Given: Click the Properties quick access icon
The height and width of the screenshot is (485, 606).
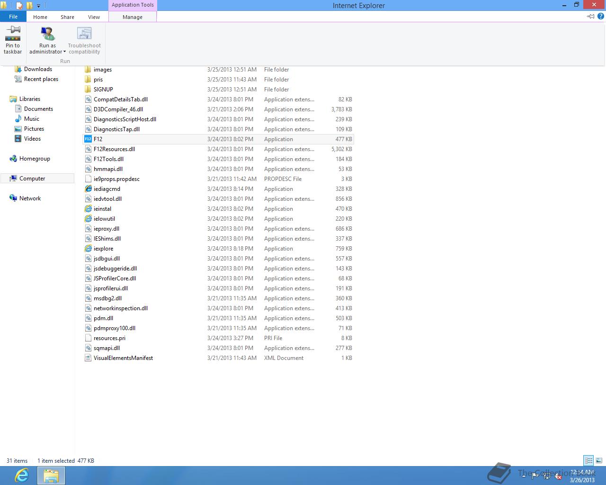Looking at the screenshot, I should (x=19, y=6).
